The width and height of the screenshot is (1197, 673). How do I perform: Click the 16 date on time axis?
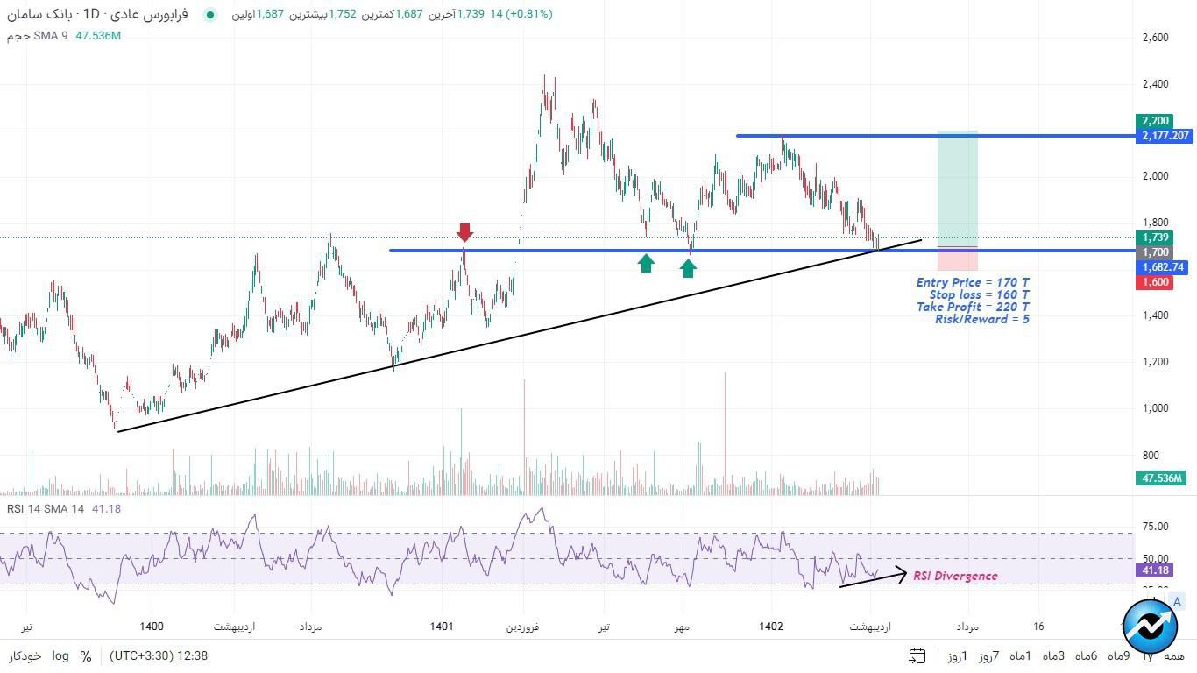tap(1038, 627)
